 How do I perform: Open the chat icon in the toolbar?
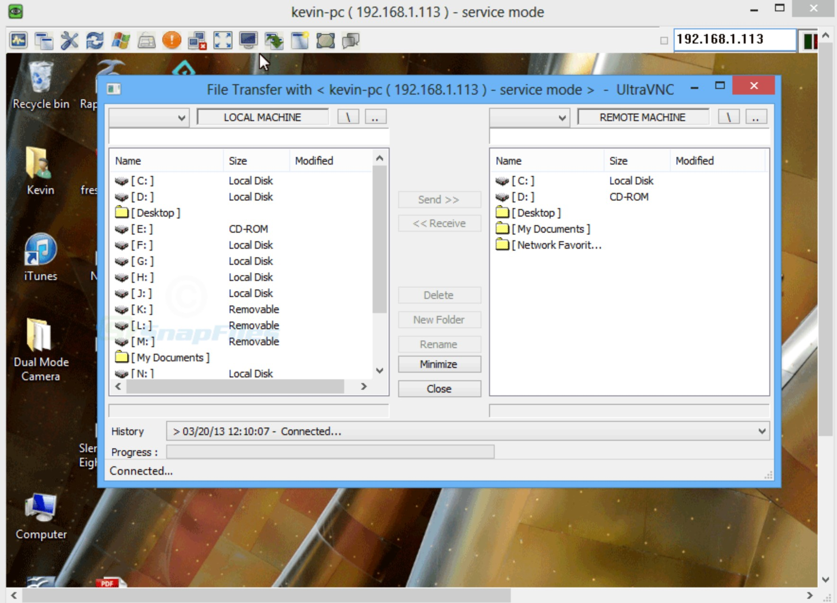tap(351, 40)
